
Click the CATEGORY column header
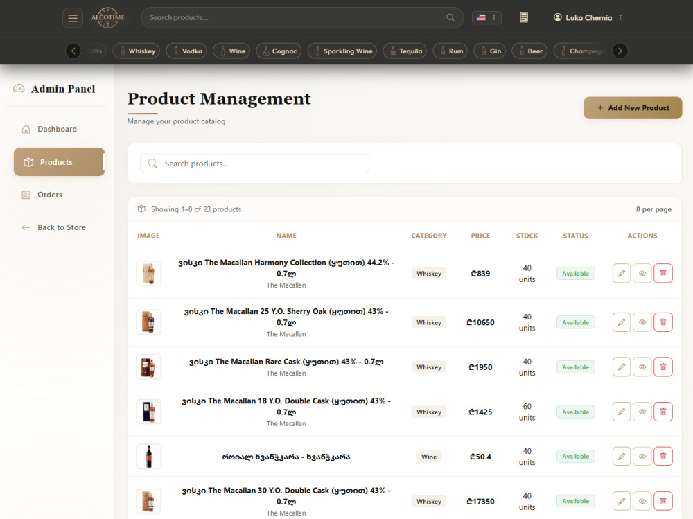[429, 236]
